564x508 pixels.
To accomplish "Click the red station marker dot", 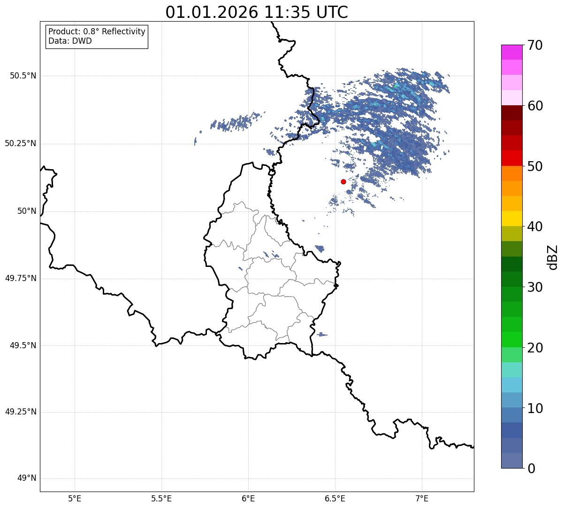I will click(x=343, y=181).
